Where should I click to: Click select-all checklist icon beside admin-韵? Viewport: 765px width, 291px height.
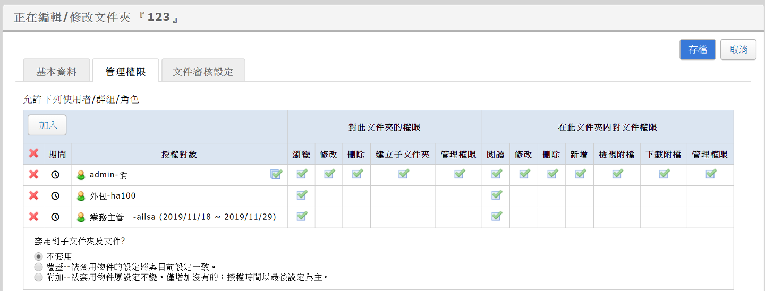pos(276,174)
